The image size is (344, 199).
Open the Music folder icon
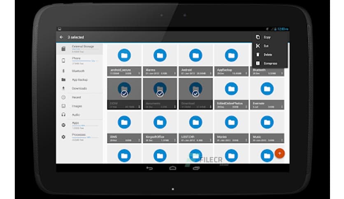(x=267, y=122)
